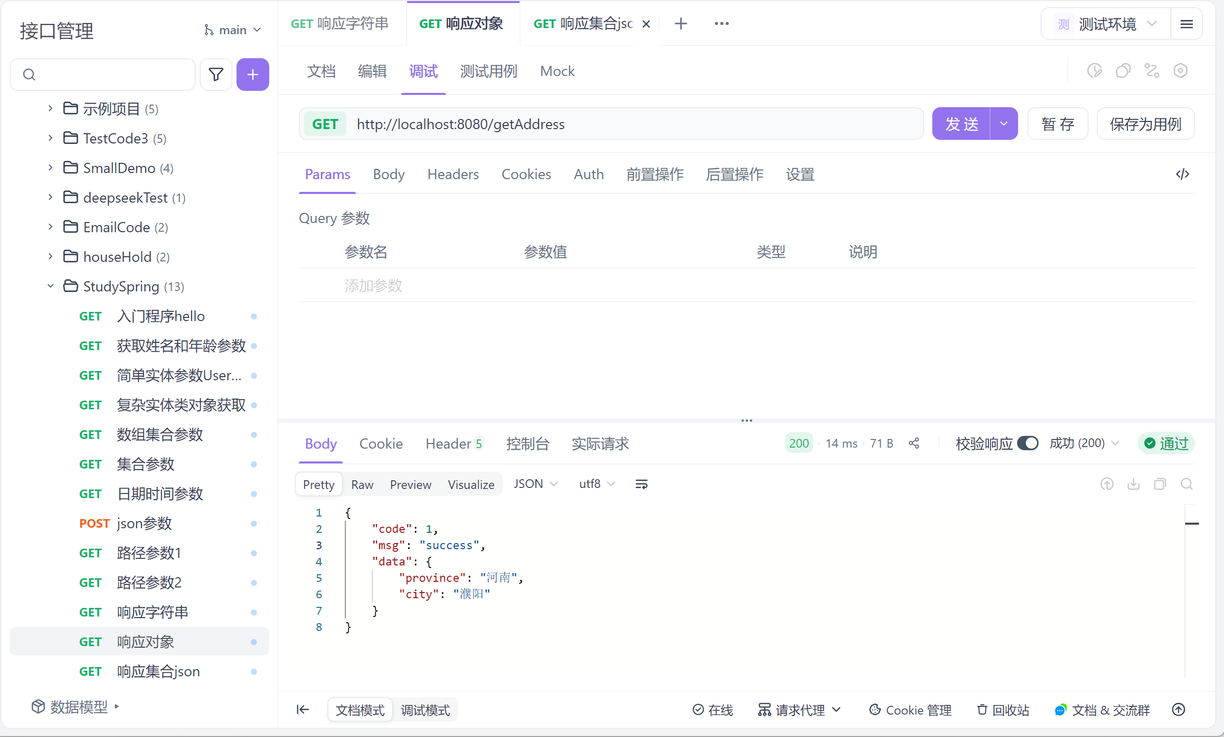The height and width of the screenshot is (737, 1224).
Task: Select the Raw response view
Action: pos(362,484)
